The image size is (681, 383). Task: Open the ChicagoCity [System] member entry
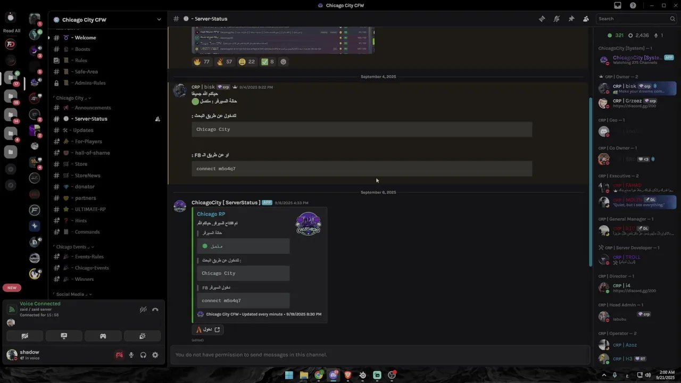coord(637,60)
